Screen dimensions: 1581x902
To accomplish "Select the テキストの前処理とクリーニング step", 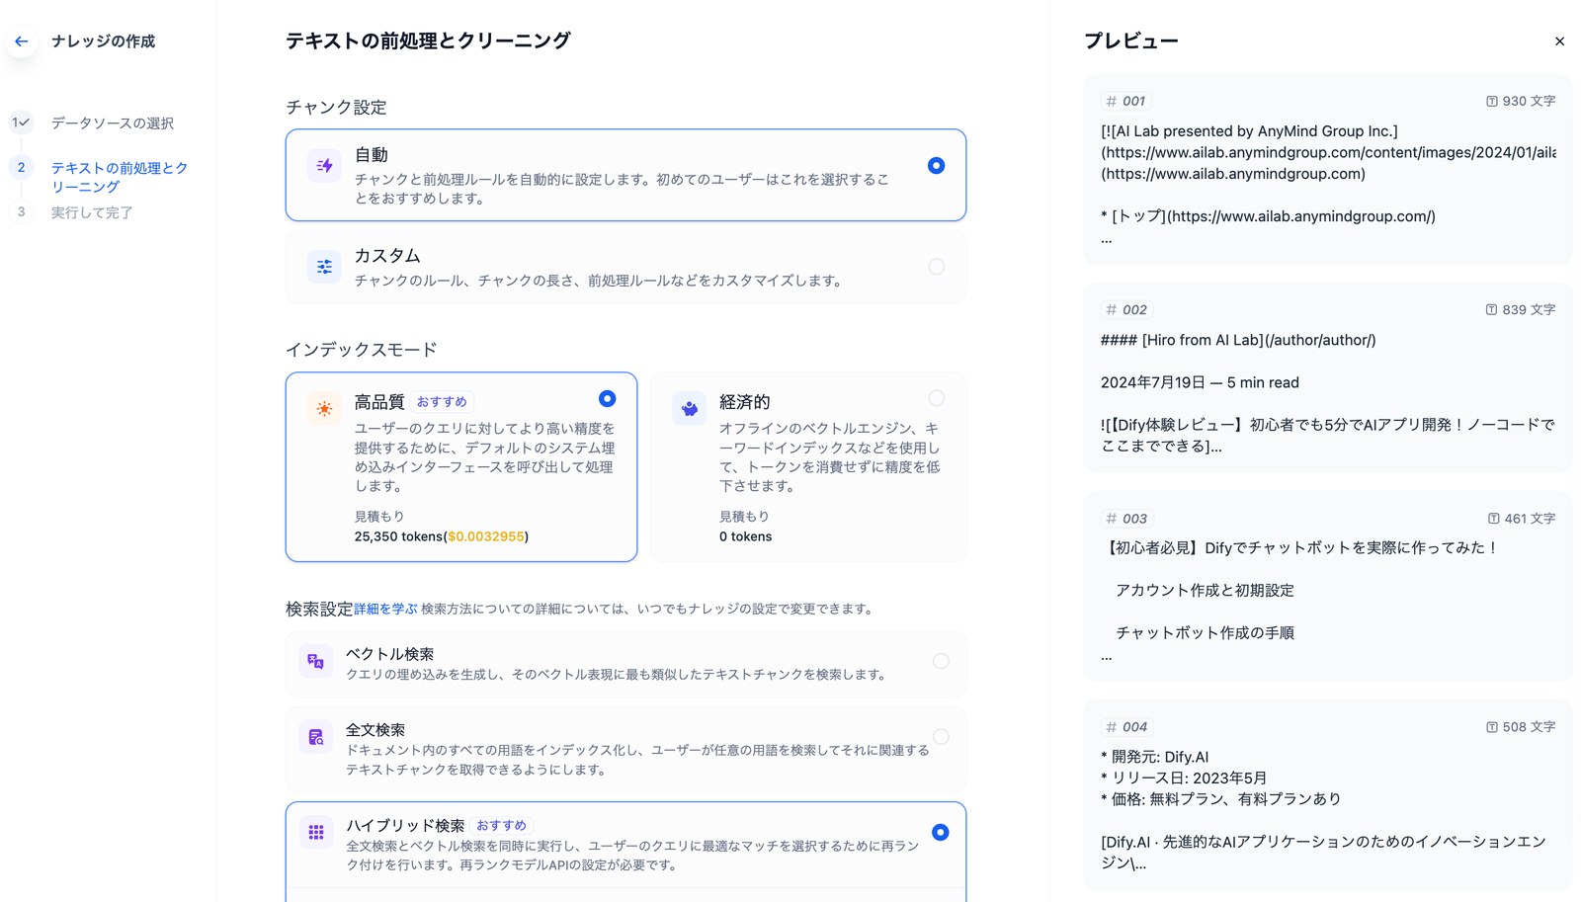I will (x=119, y=177).
